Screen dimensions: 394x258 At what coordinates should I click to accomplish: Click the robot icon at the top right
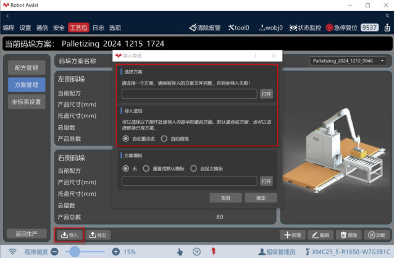pos(387,27)
